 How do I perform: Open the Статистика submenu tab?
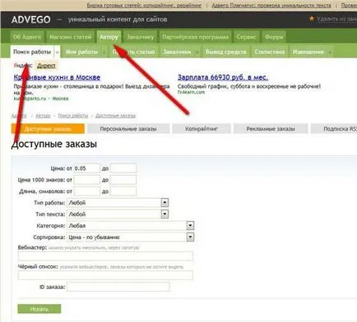pyautogui.click(x=270, y=52)
